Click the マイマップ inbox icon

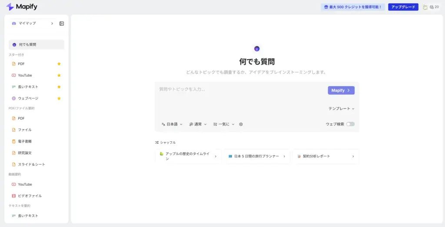pos(14,23)
